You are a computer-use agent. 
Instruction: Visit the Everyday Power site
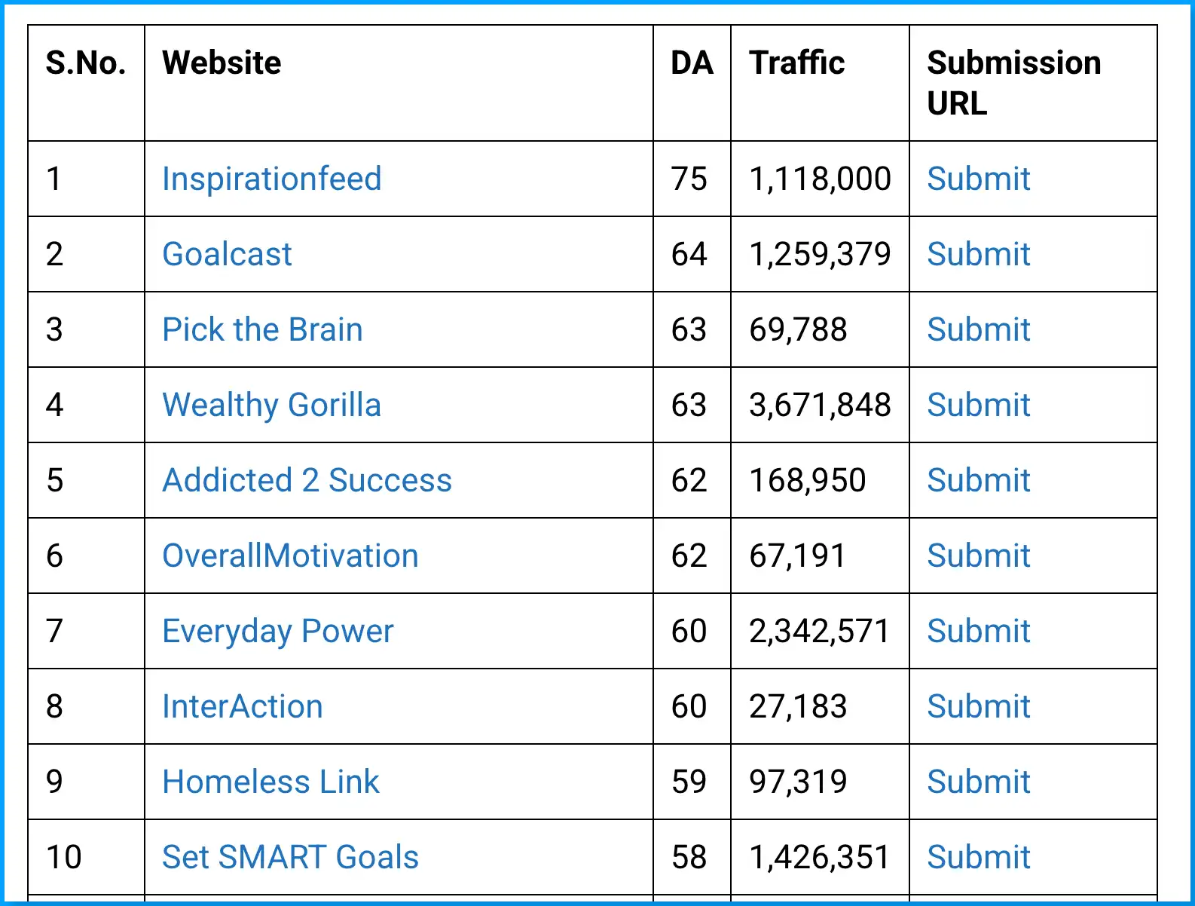[277, 631]
